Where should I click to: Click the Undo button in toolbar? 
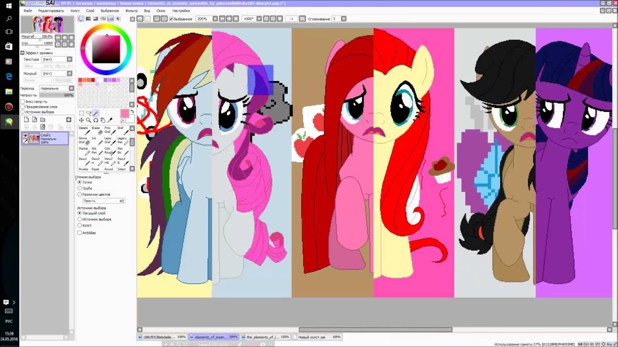click(140, 19)
